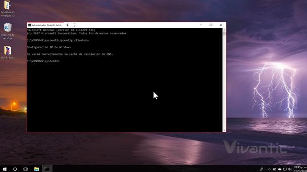Select the Administrador: Símbolo del sistema tab
The image size is (307, 172).
click(x=46, y=25)
